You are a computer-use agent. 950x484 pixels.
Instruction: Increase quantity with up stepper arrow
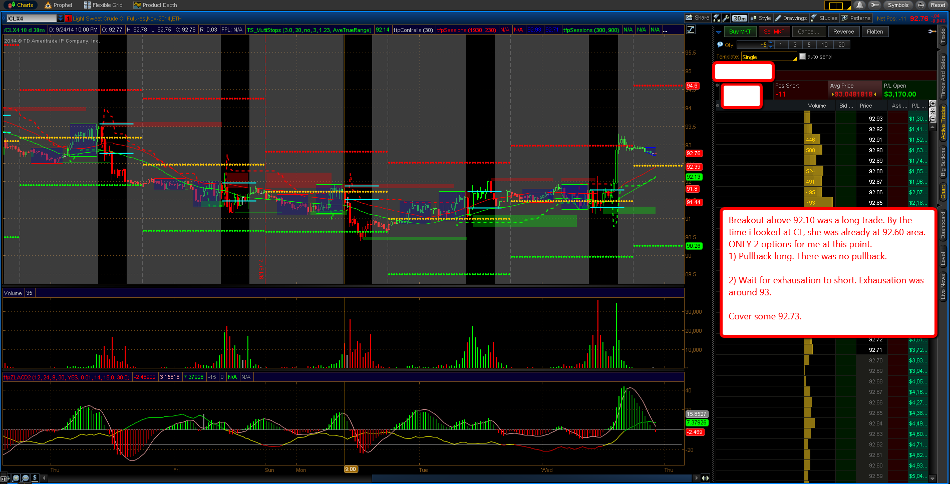(771, 43)
